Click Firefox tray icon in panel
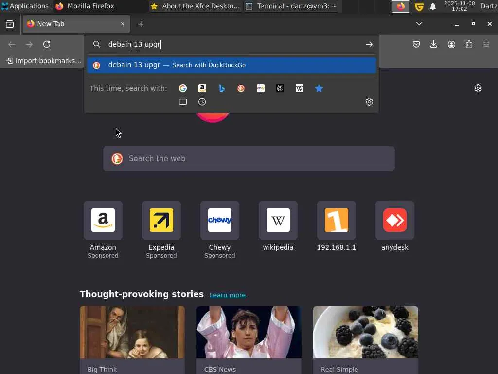This screenshot has width=498, height=374. pyautogui.click(x=401, y=6)
